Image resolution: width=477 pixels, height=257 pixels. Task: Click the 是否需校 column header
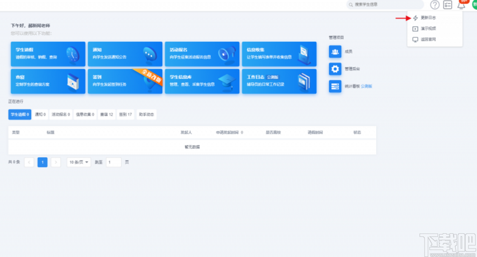[x=273, y=132]
